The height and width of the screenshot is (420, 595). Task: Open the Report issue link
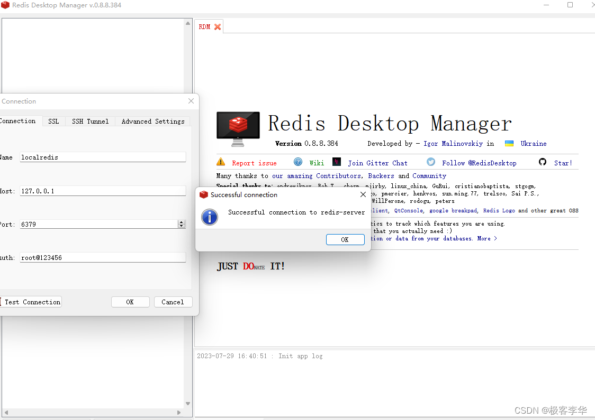point(254,163)
